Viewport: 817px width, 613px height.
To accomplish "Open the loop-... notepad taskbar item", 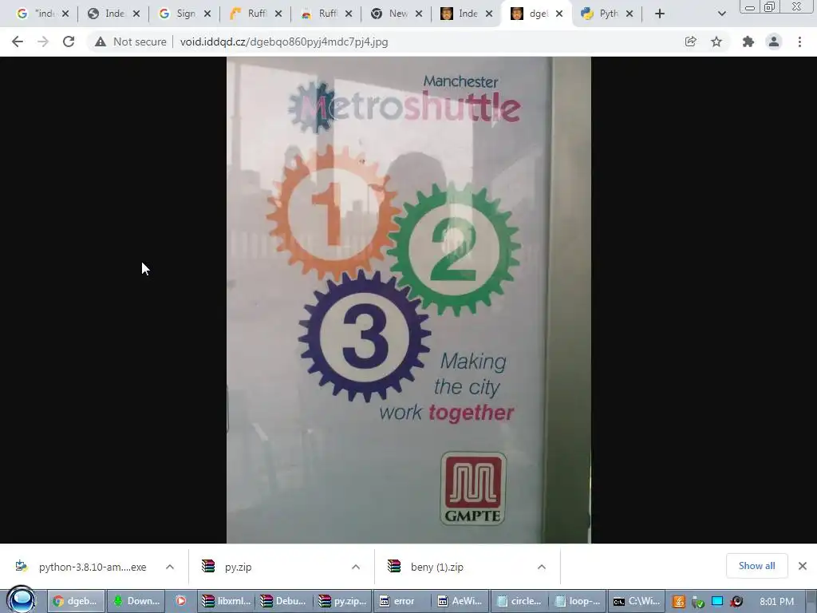I will (578, 601).
